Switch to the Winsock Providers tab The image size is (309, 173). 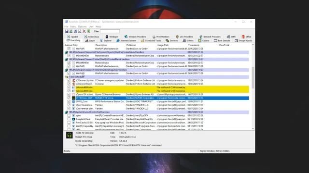coord(135,37)
